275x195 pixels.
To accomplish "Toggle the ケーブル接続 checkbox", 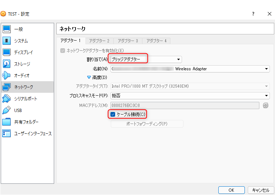I will pyautogui.click(x=113, y=114).
